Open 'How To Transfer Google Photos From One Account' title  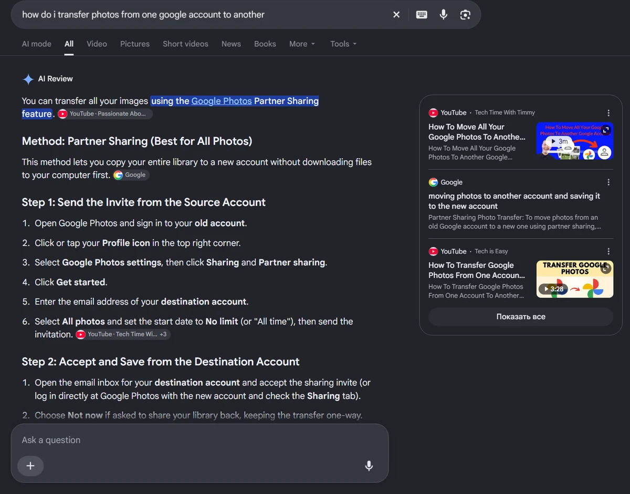(x=477, y=270)
